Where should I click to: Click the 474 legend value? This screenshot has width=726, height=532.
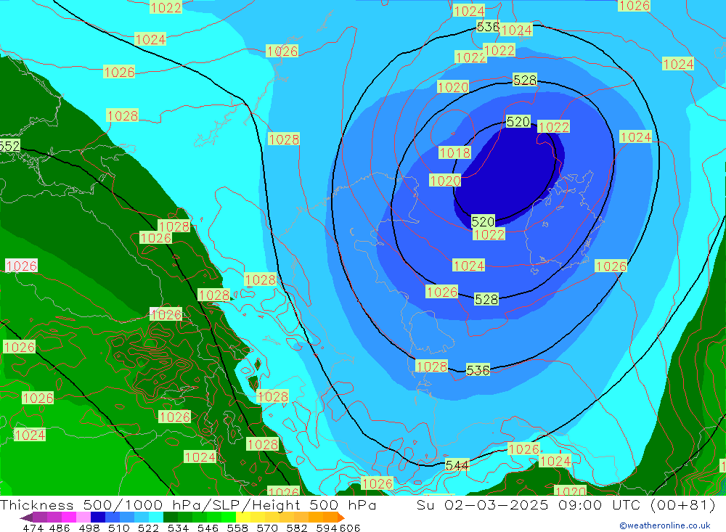[x=33, y=528]
